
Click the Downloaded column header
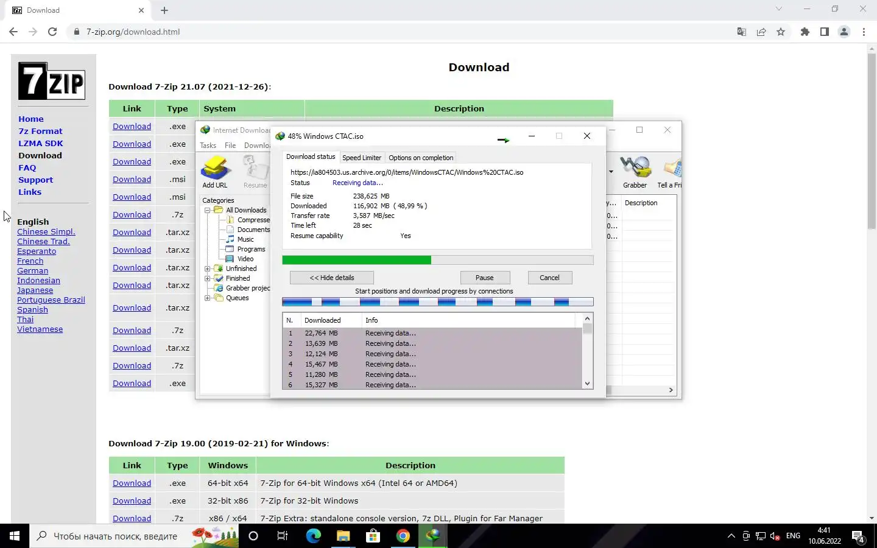tap(332, 320)
